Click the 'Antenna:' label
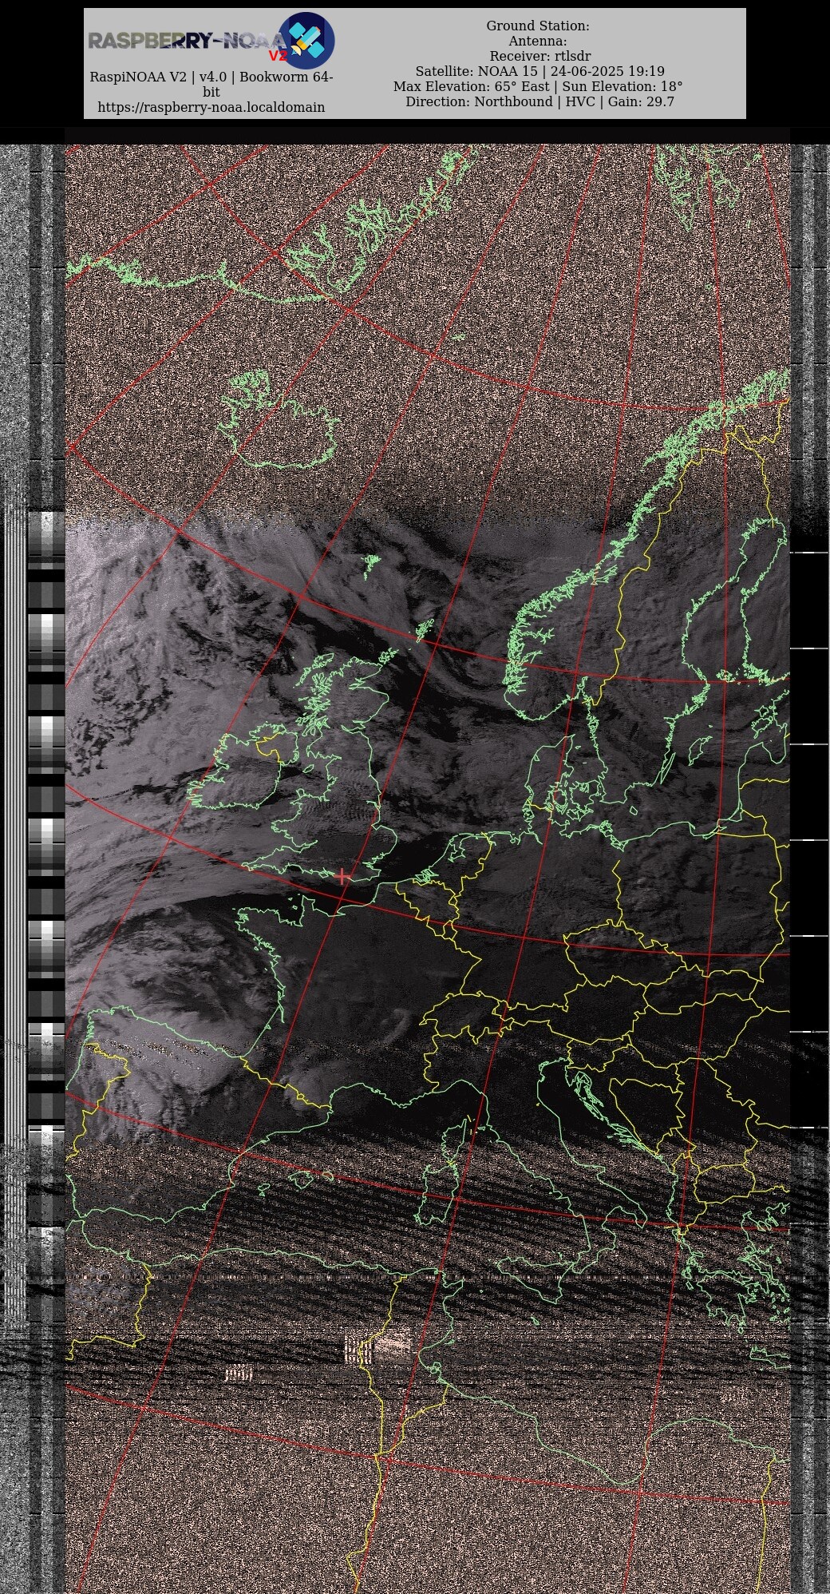This screenshot has height=1594, width=830. coord(538,41)
